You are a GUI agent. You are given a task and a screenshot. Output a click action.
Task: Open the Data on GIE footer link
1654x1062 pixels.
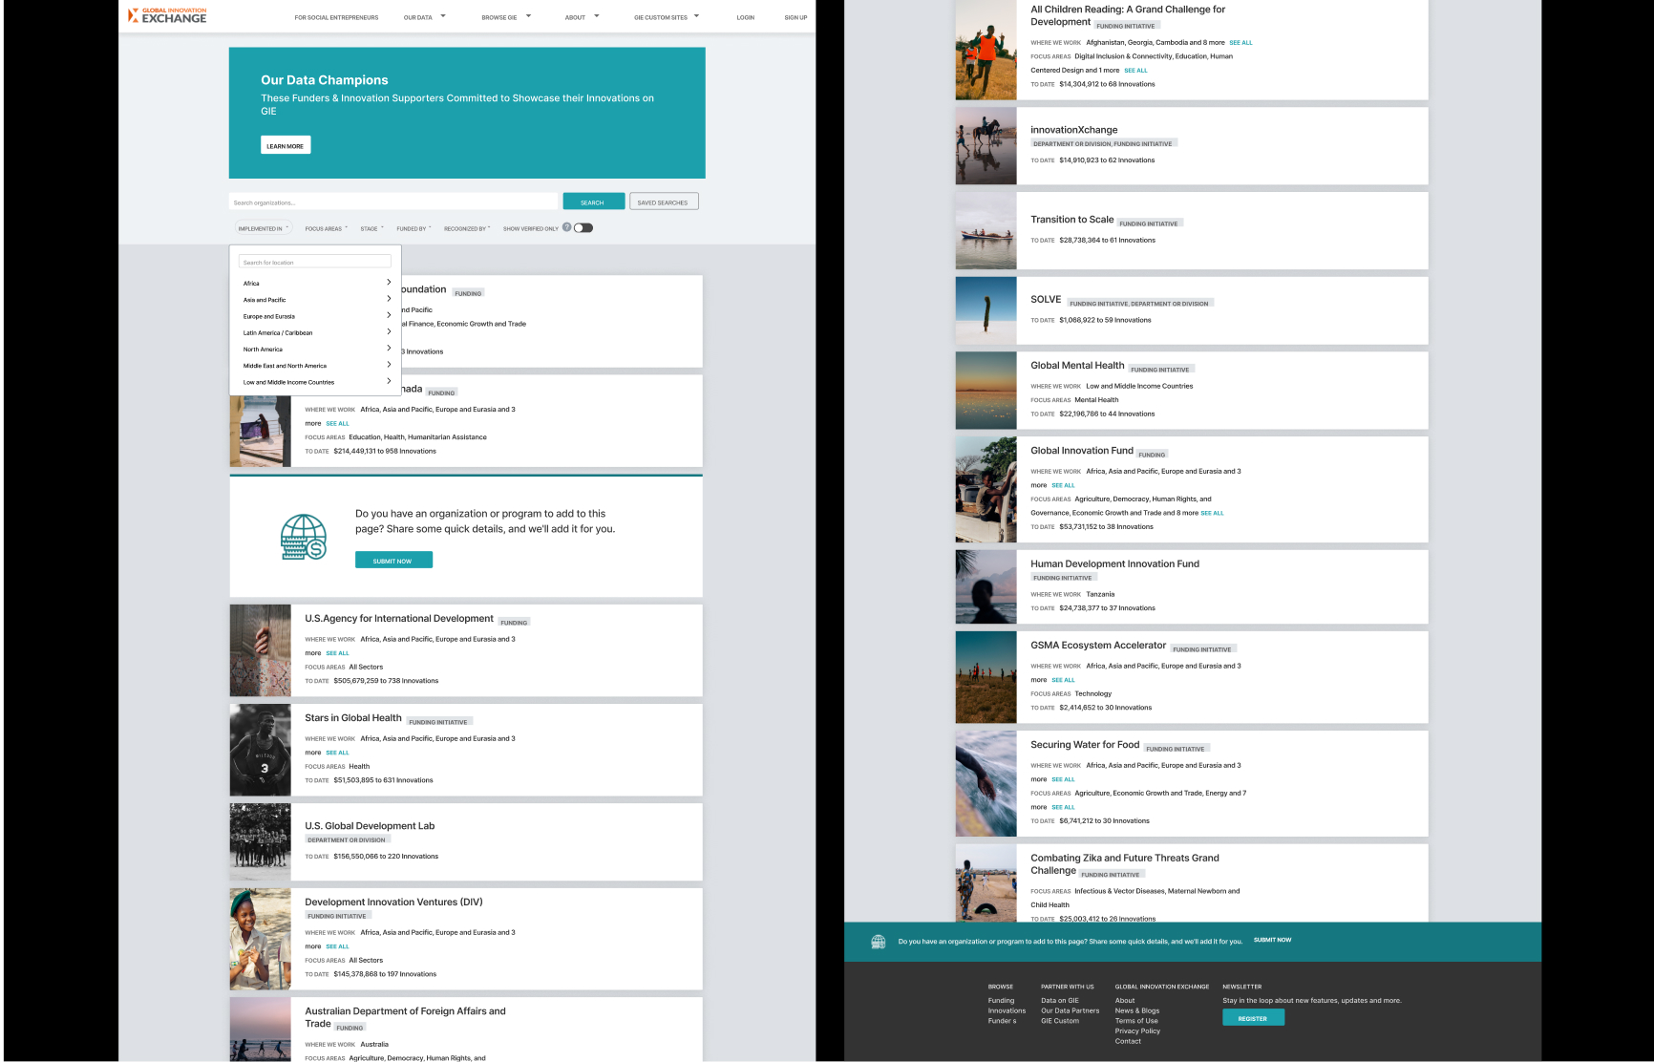coord(1060,1001)
